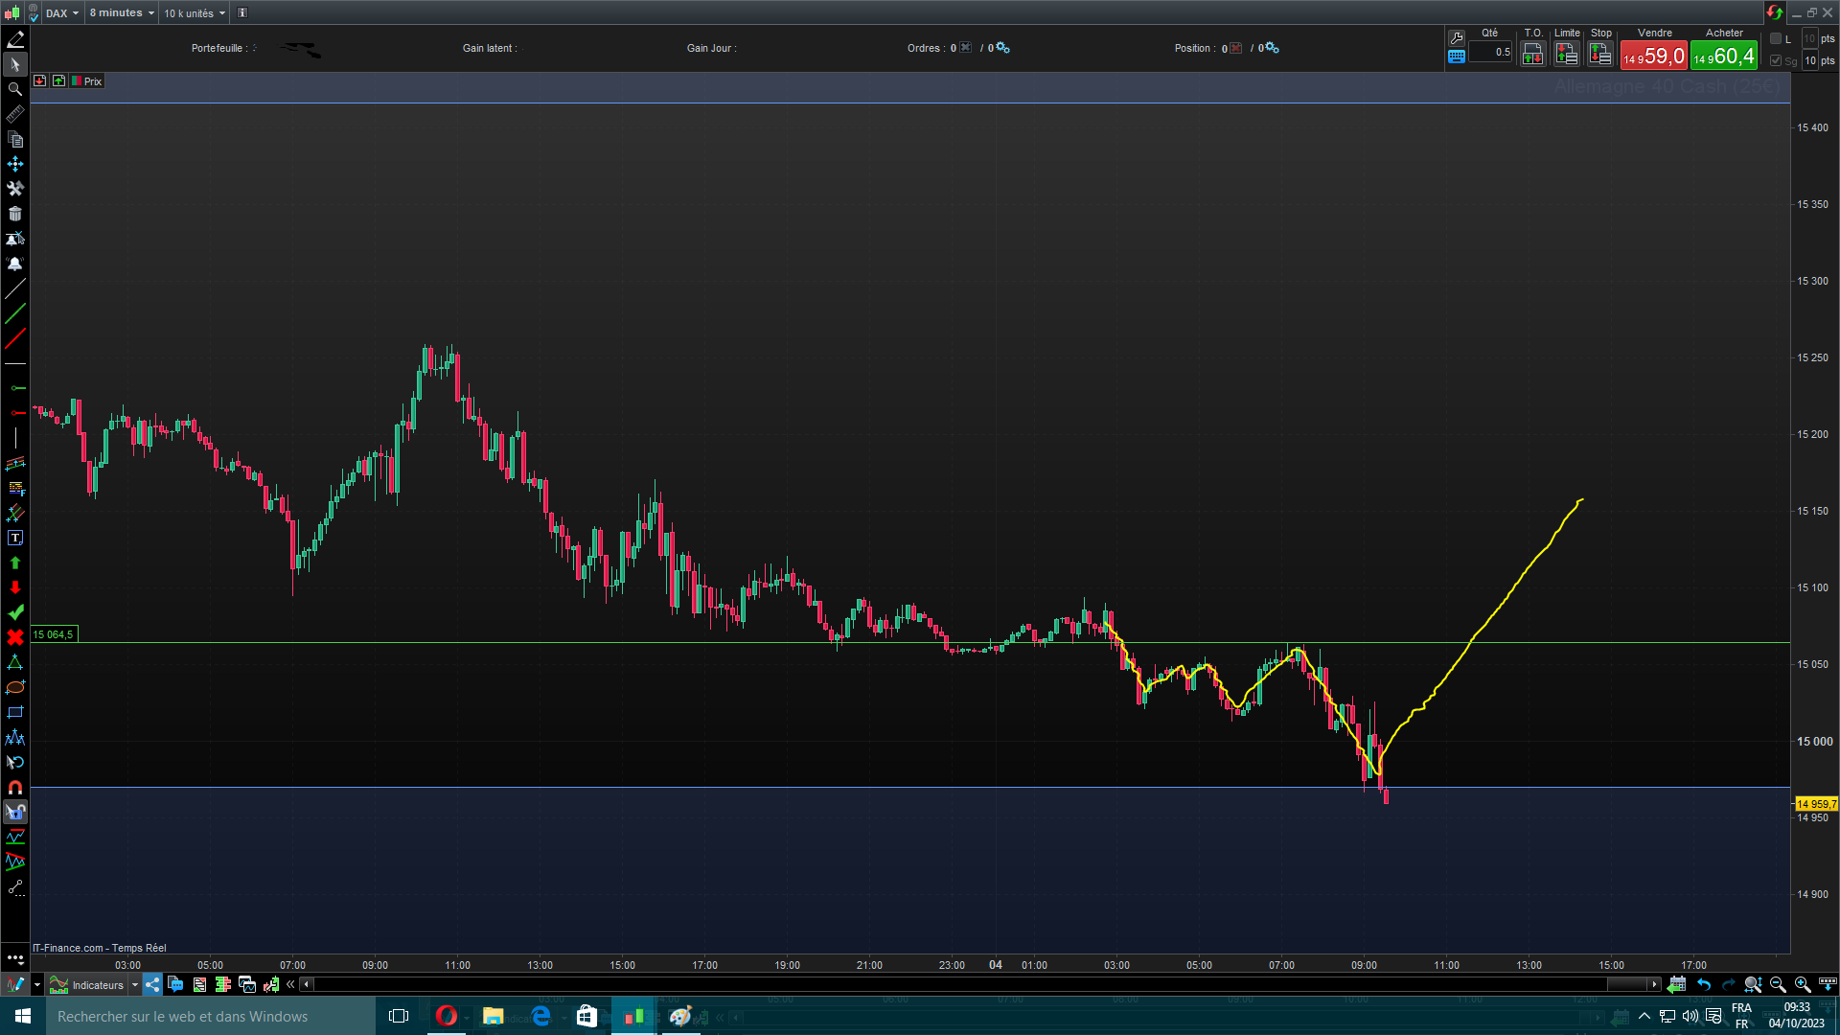Image resolution: width=1840 pixels, height=1035 pixels.
Task: Toggle the blue keyboard trading icon
Action: click(x=1457, y=57)
